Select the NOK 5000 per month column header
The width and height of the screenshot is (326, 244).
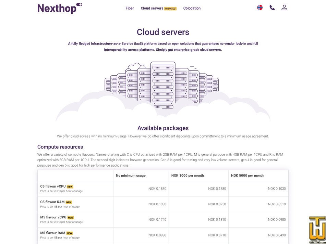point(258,176)
